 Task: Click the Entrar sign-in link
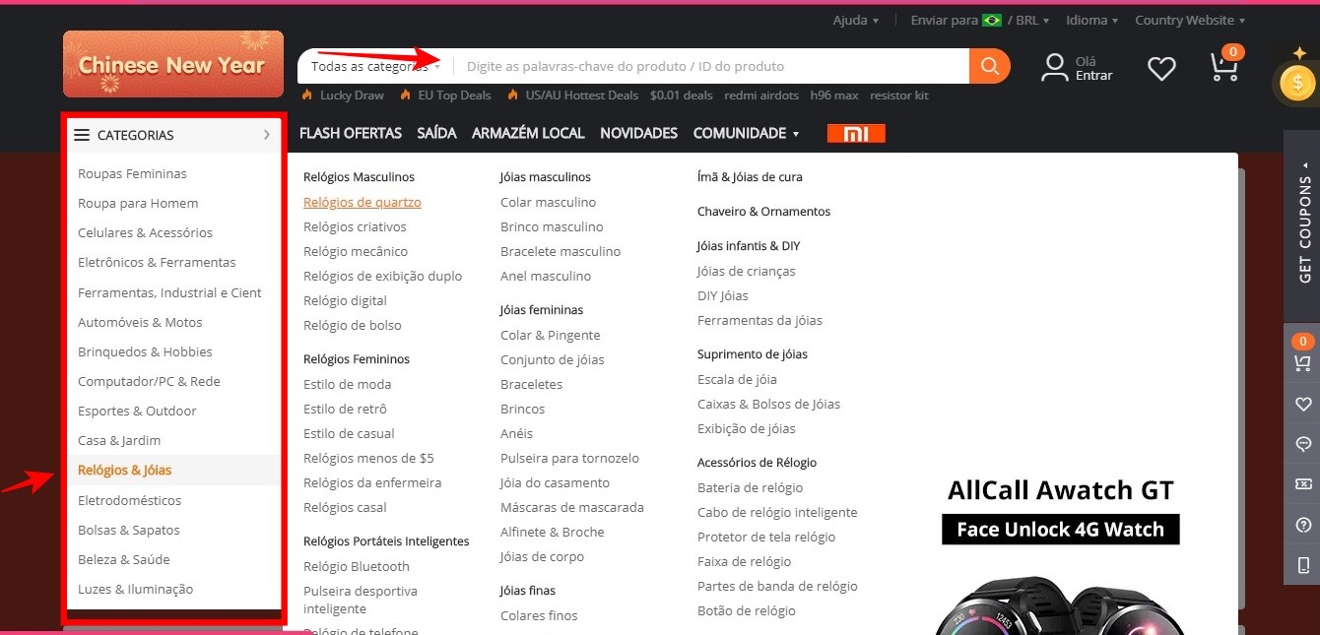1094,76
